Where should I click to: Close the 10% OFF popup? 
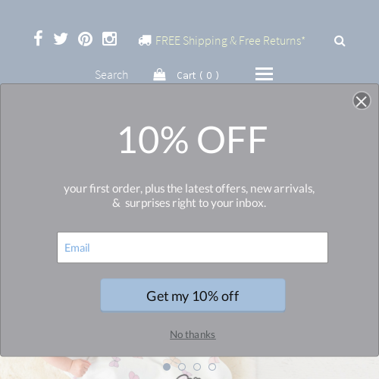[x=362, y=101]
